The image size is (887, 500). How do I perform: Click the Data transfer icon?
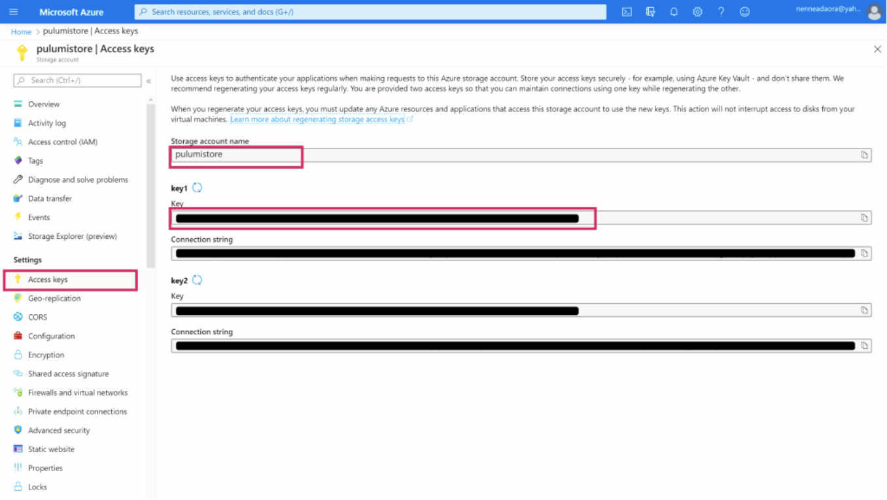(x=18, y=198)
